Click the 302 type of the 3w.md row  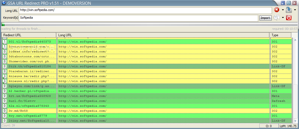tap(275, 111)
